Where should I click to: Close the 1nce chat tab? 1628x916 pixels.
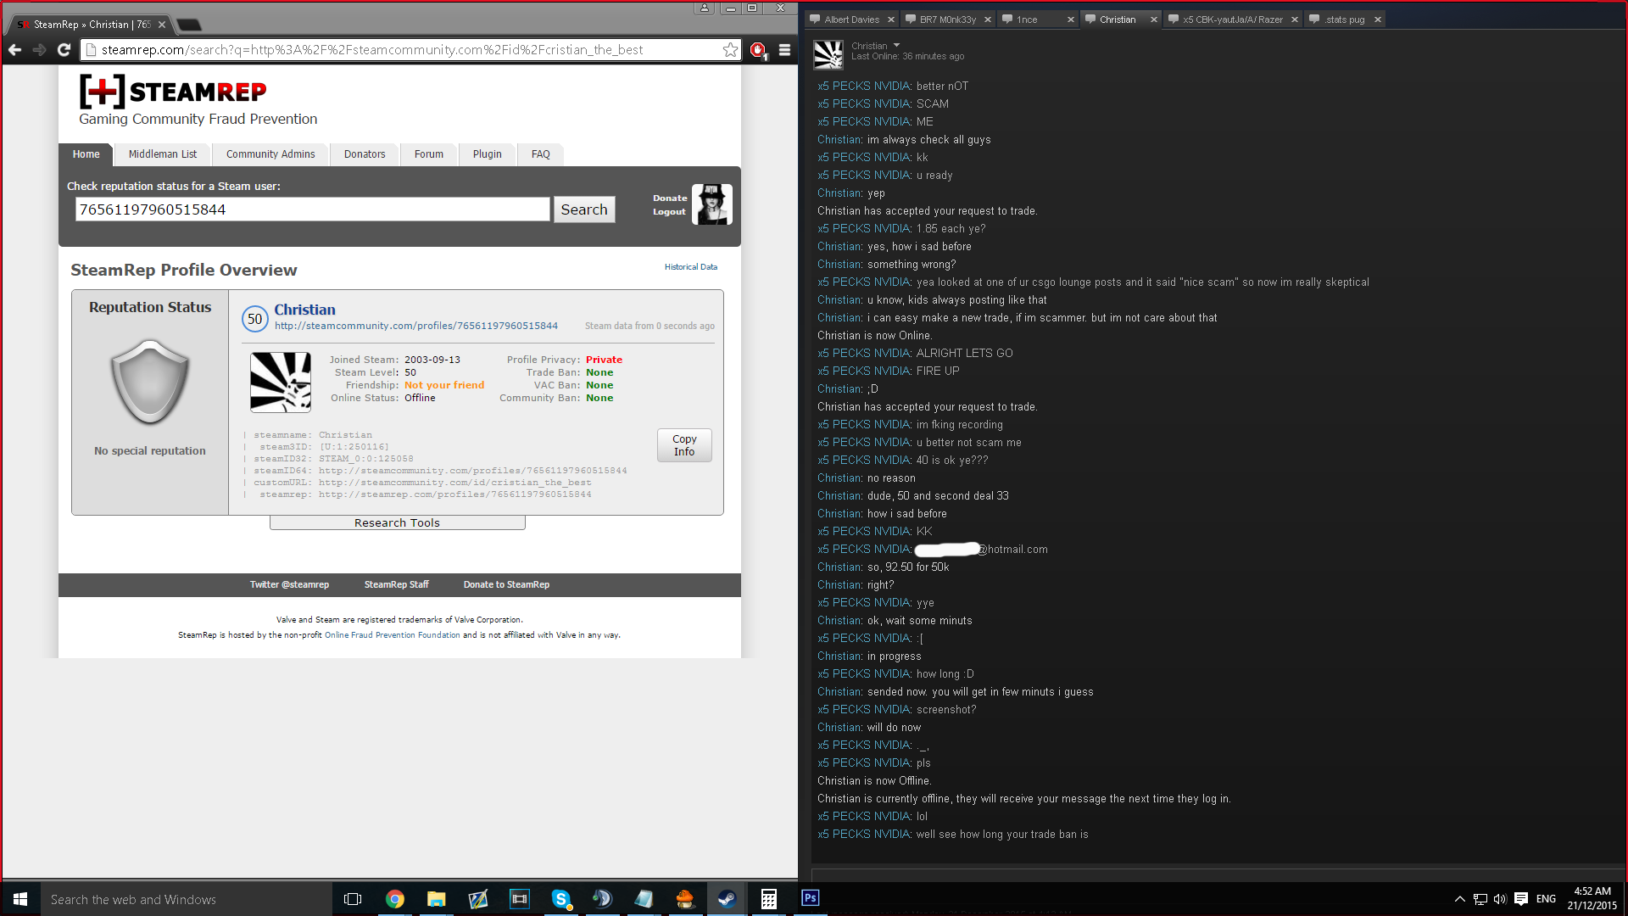[1071, 20]
